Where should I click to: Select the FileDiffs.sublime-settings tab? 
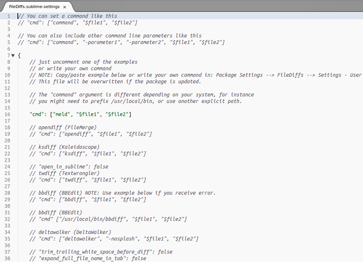click(34, 7)
